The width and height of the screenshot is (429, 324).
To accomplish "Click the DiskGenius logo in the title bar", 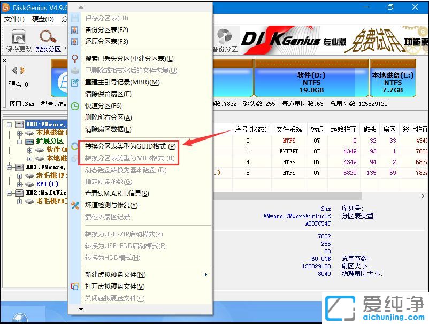I will tap(5, 7).
